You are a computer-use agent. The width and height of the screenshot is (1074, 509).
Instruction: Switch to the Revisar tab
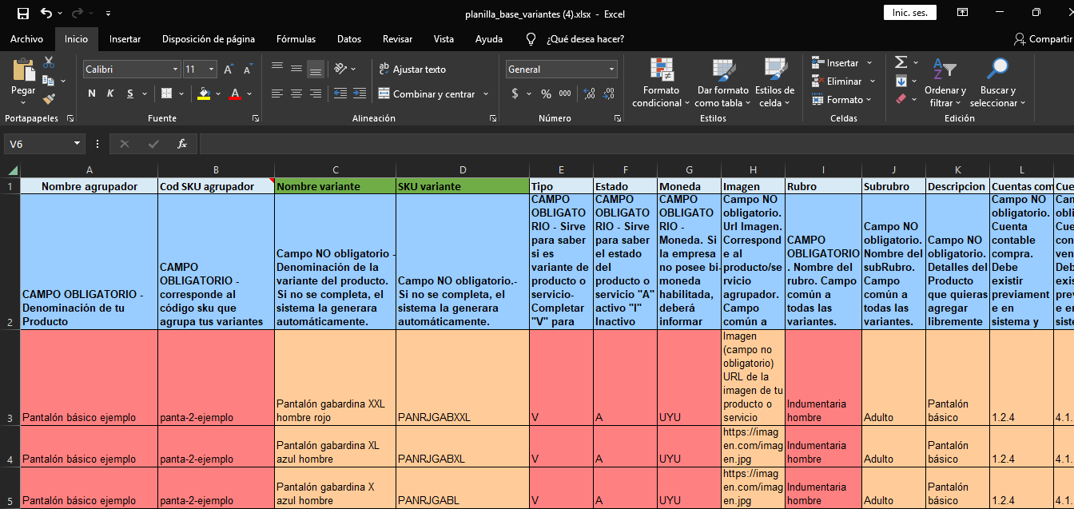[x=398, y=39]
